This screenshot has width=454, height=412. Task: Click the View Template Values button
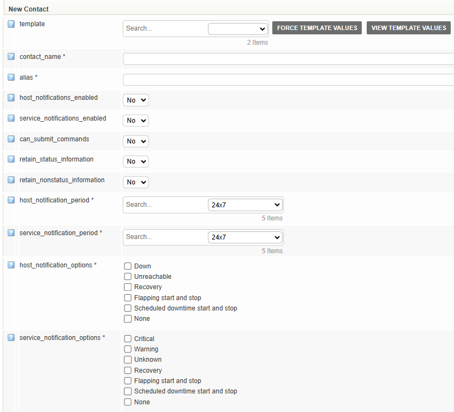408,28
